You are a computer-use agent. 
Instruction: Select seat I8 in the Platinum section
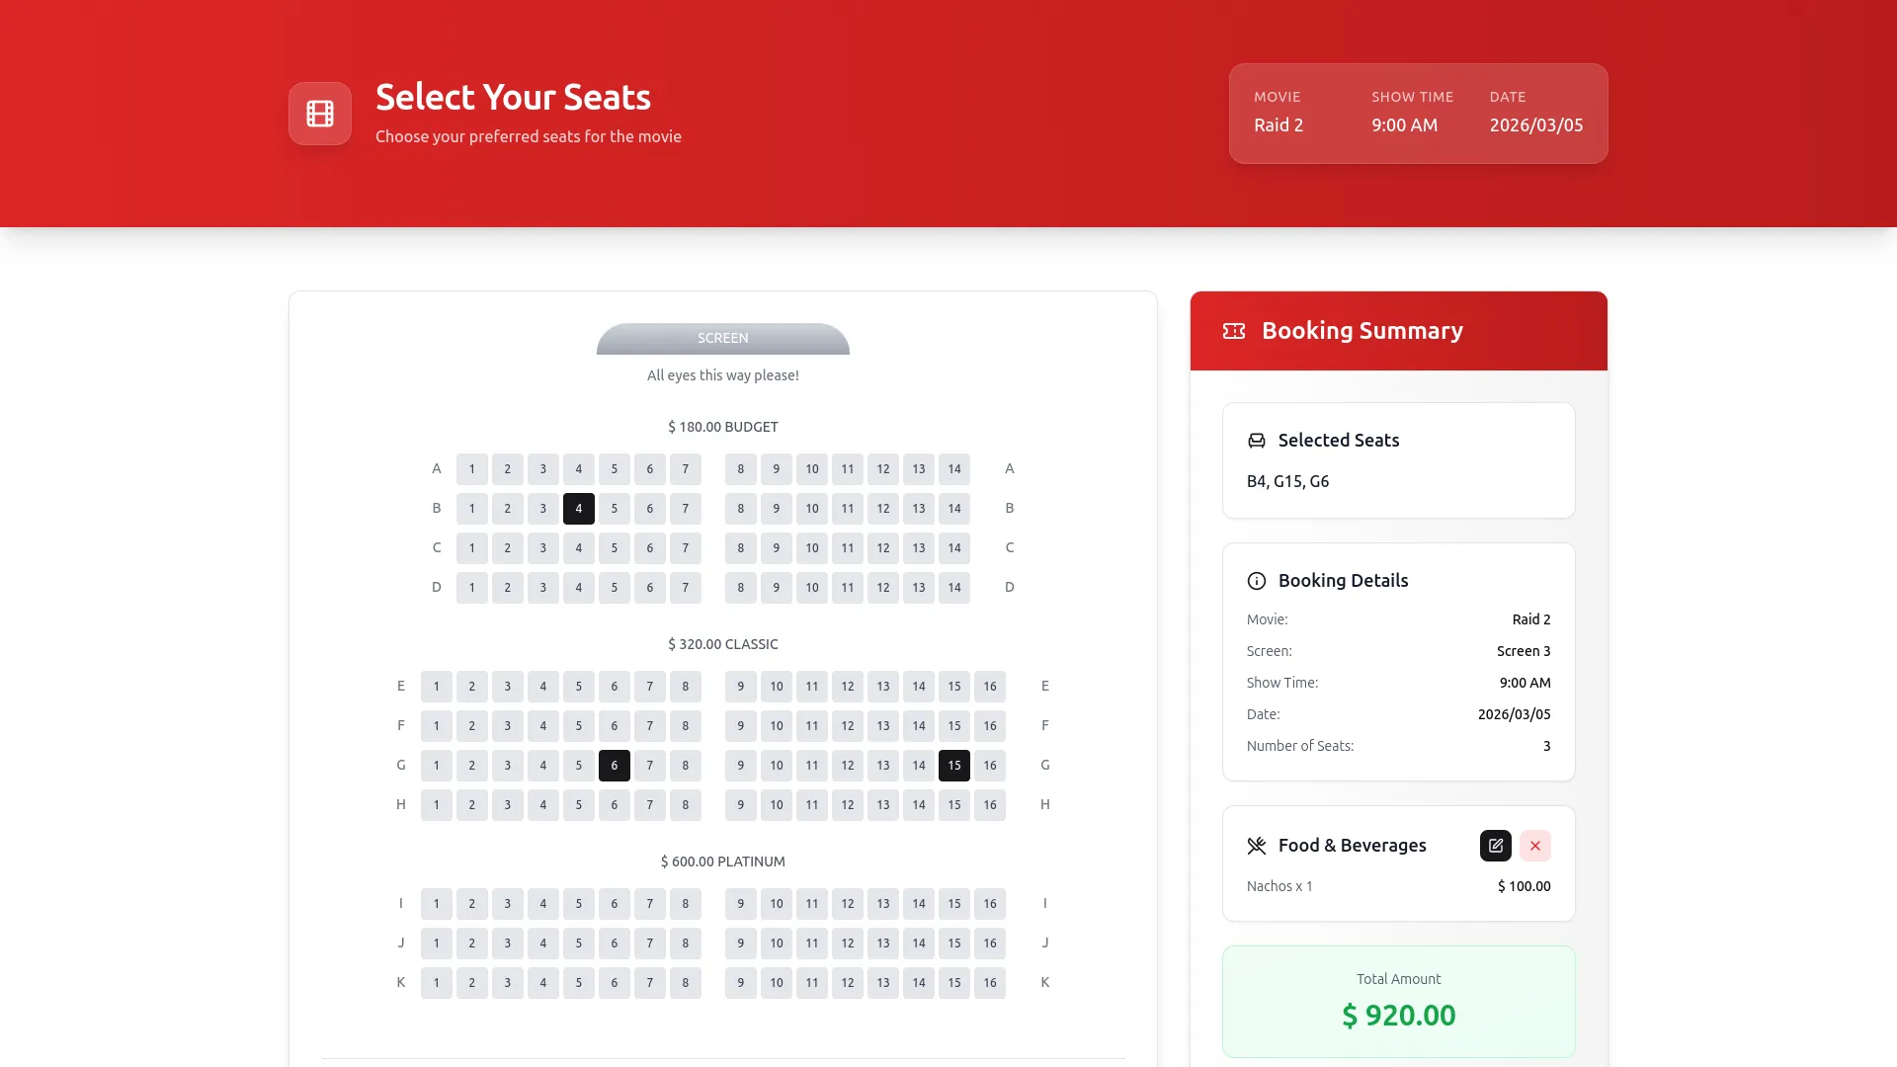[686, 903]
